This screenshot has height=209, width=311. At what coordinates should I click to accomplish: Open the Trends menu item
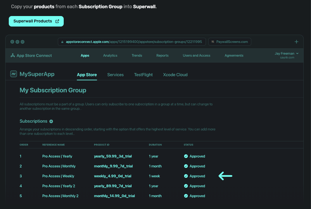pos(137,56)
